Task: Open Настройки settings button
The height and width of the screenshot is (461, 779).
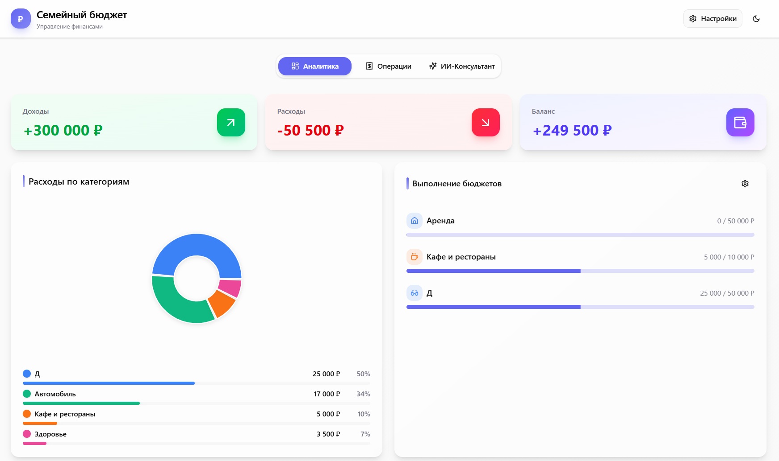Action: click(x=713, y=19)
